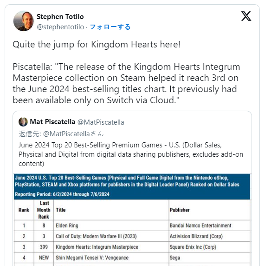Screen dimensions: 265x266
Task: Open the sales chart image header
Action: [132, 186]
